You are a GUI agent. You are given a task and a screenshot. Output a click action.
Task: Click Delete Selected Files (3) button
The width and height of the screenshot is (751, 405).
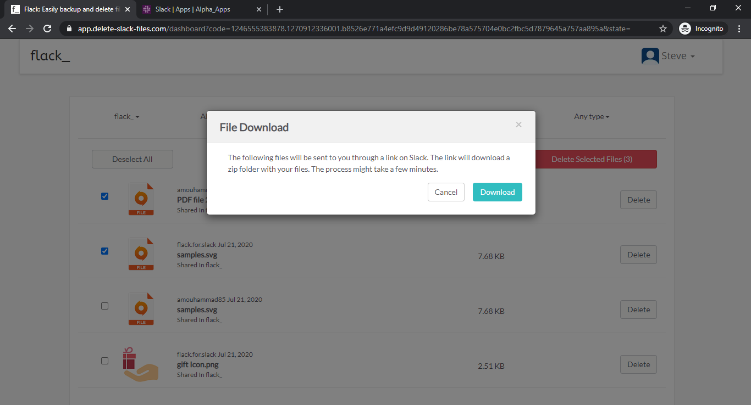point(592,159)
